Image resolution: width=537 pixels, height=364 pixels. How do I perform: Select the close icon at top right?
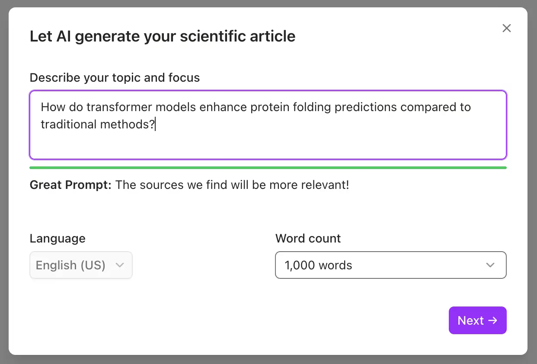(506, 28)
